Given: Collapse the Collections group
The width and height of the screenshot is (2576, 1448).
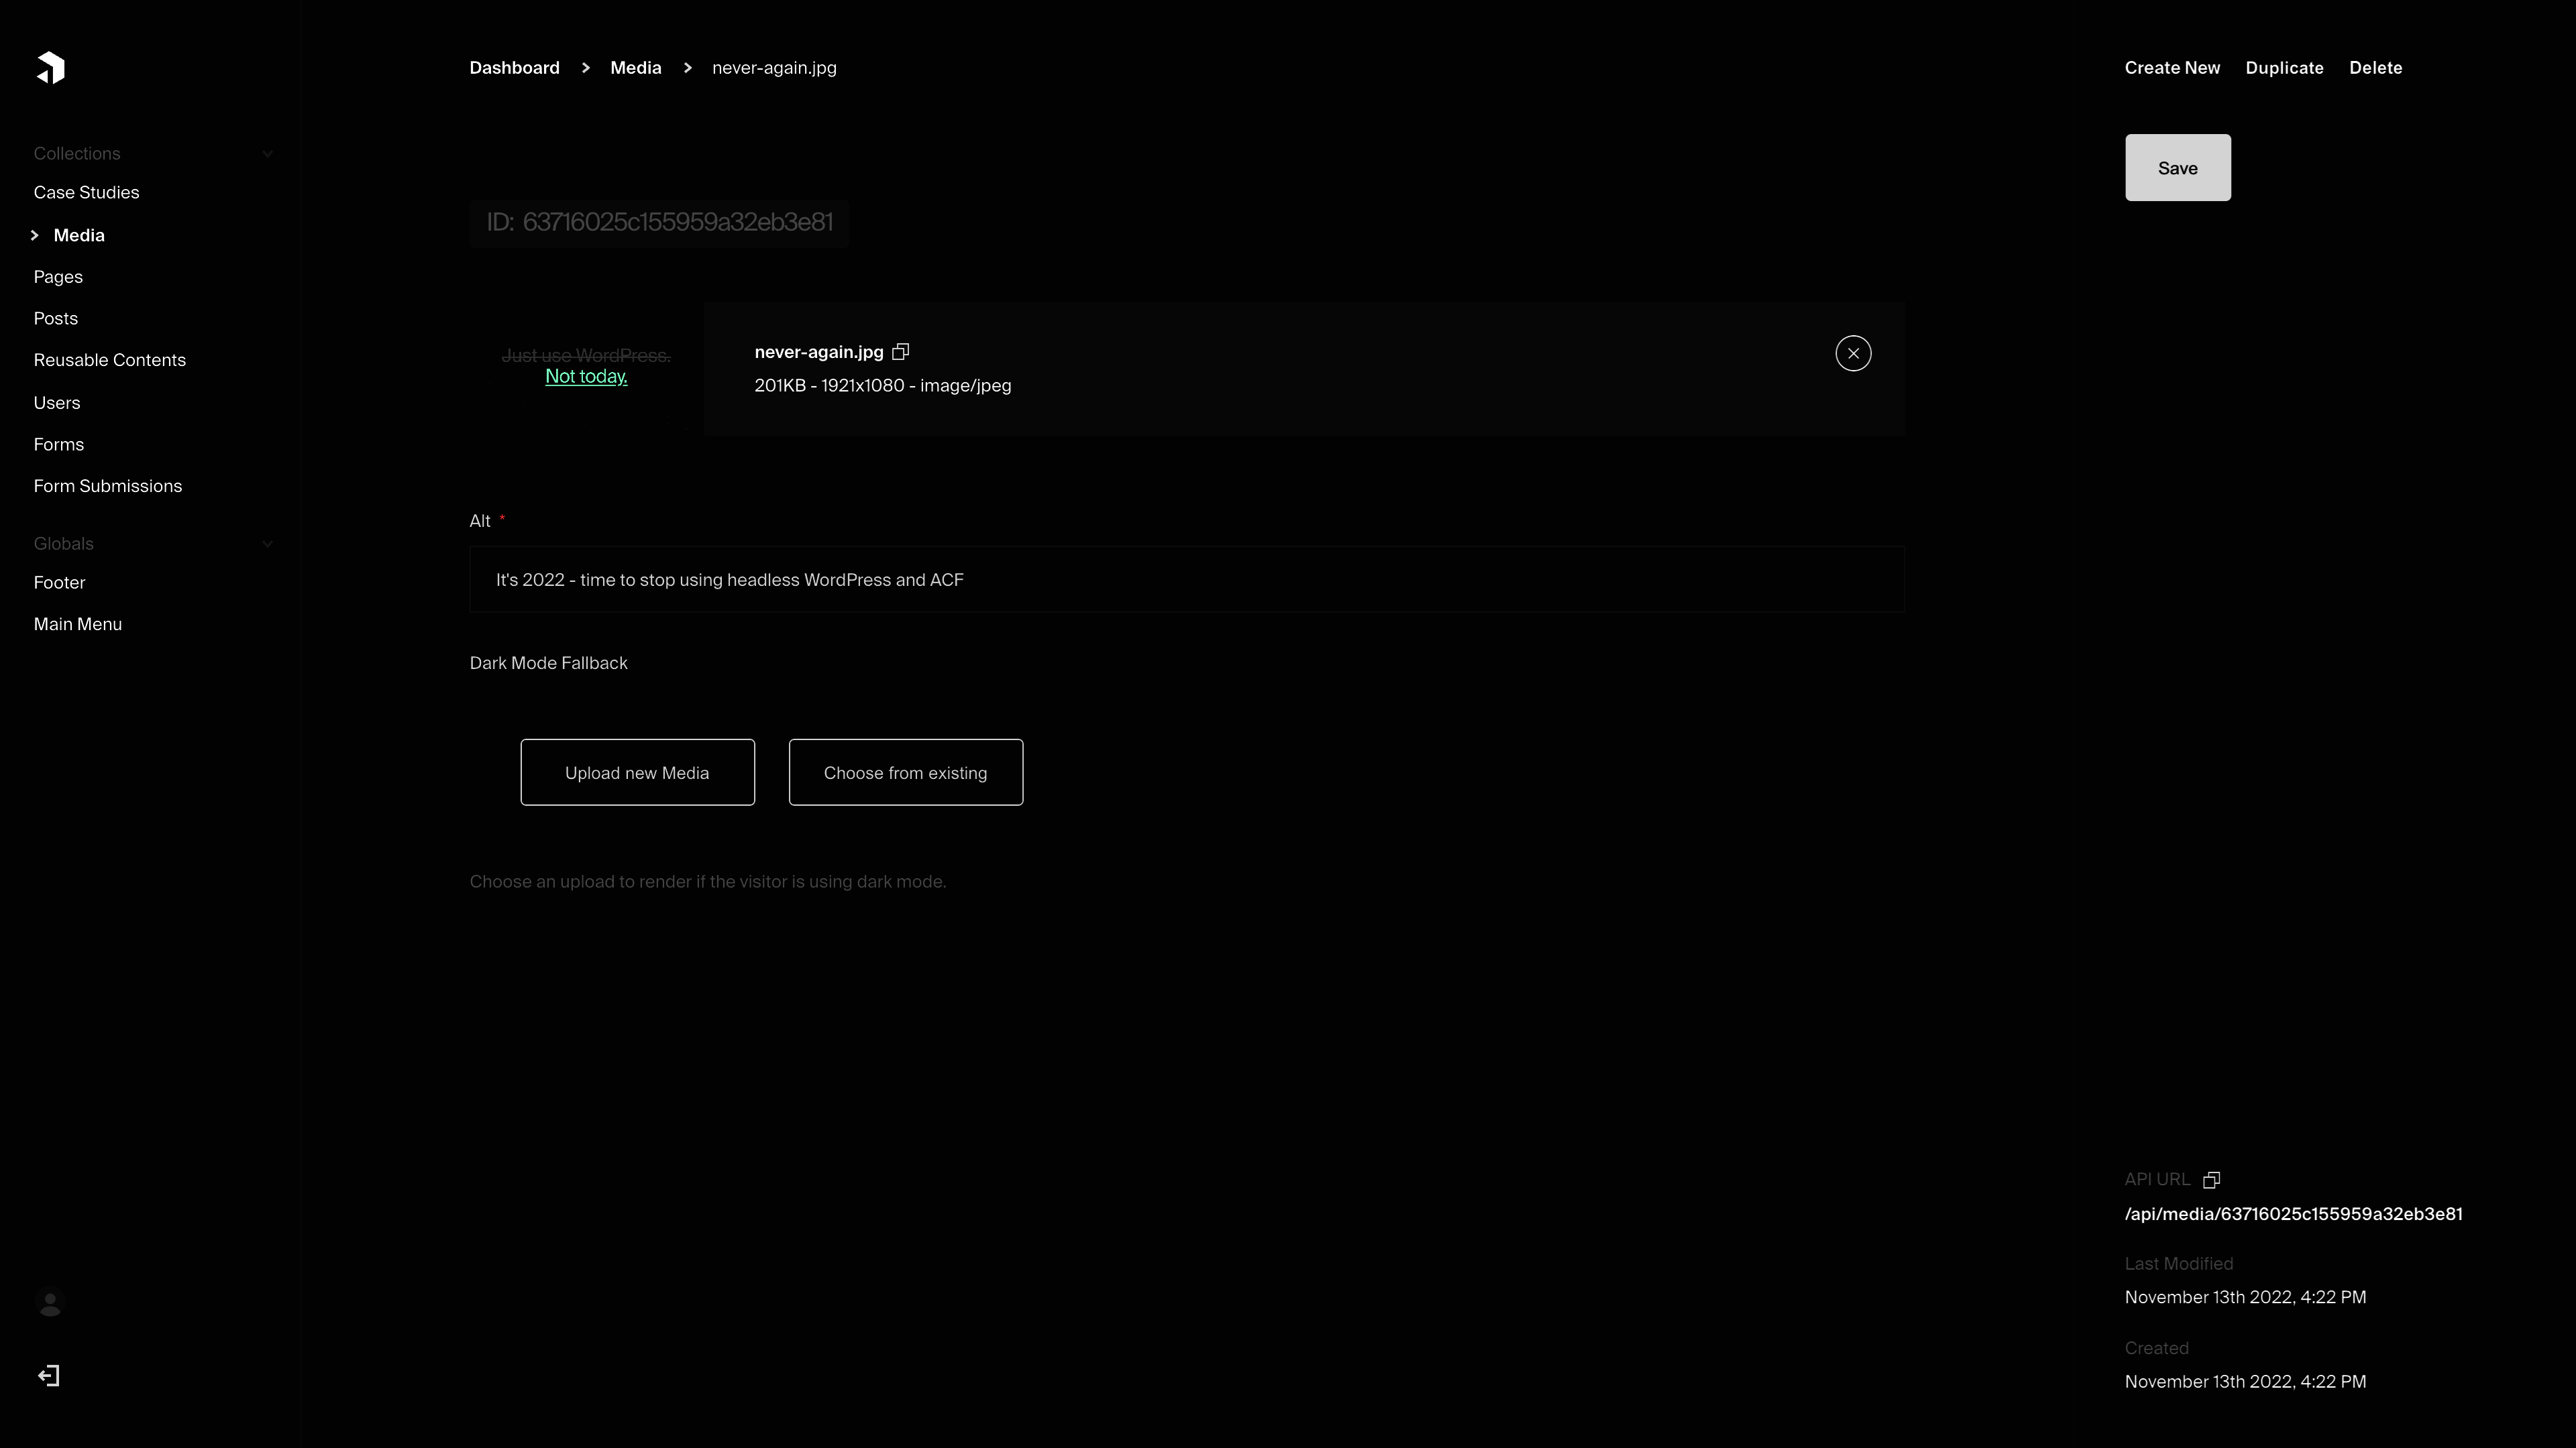Looking at the screenshot, I should tap(267, 154).
